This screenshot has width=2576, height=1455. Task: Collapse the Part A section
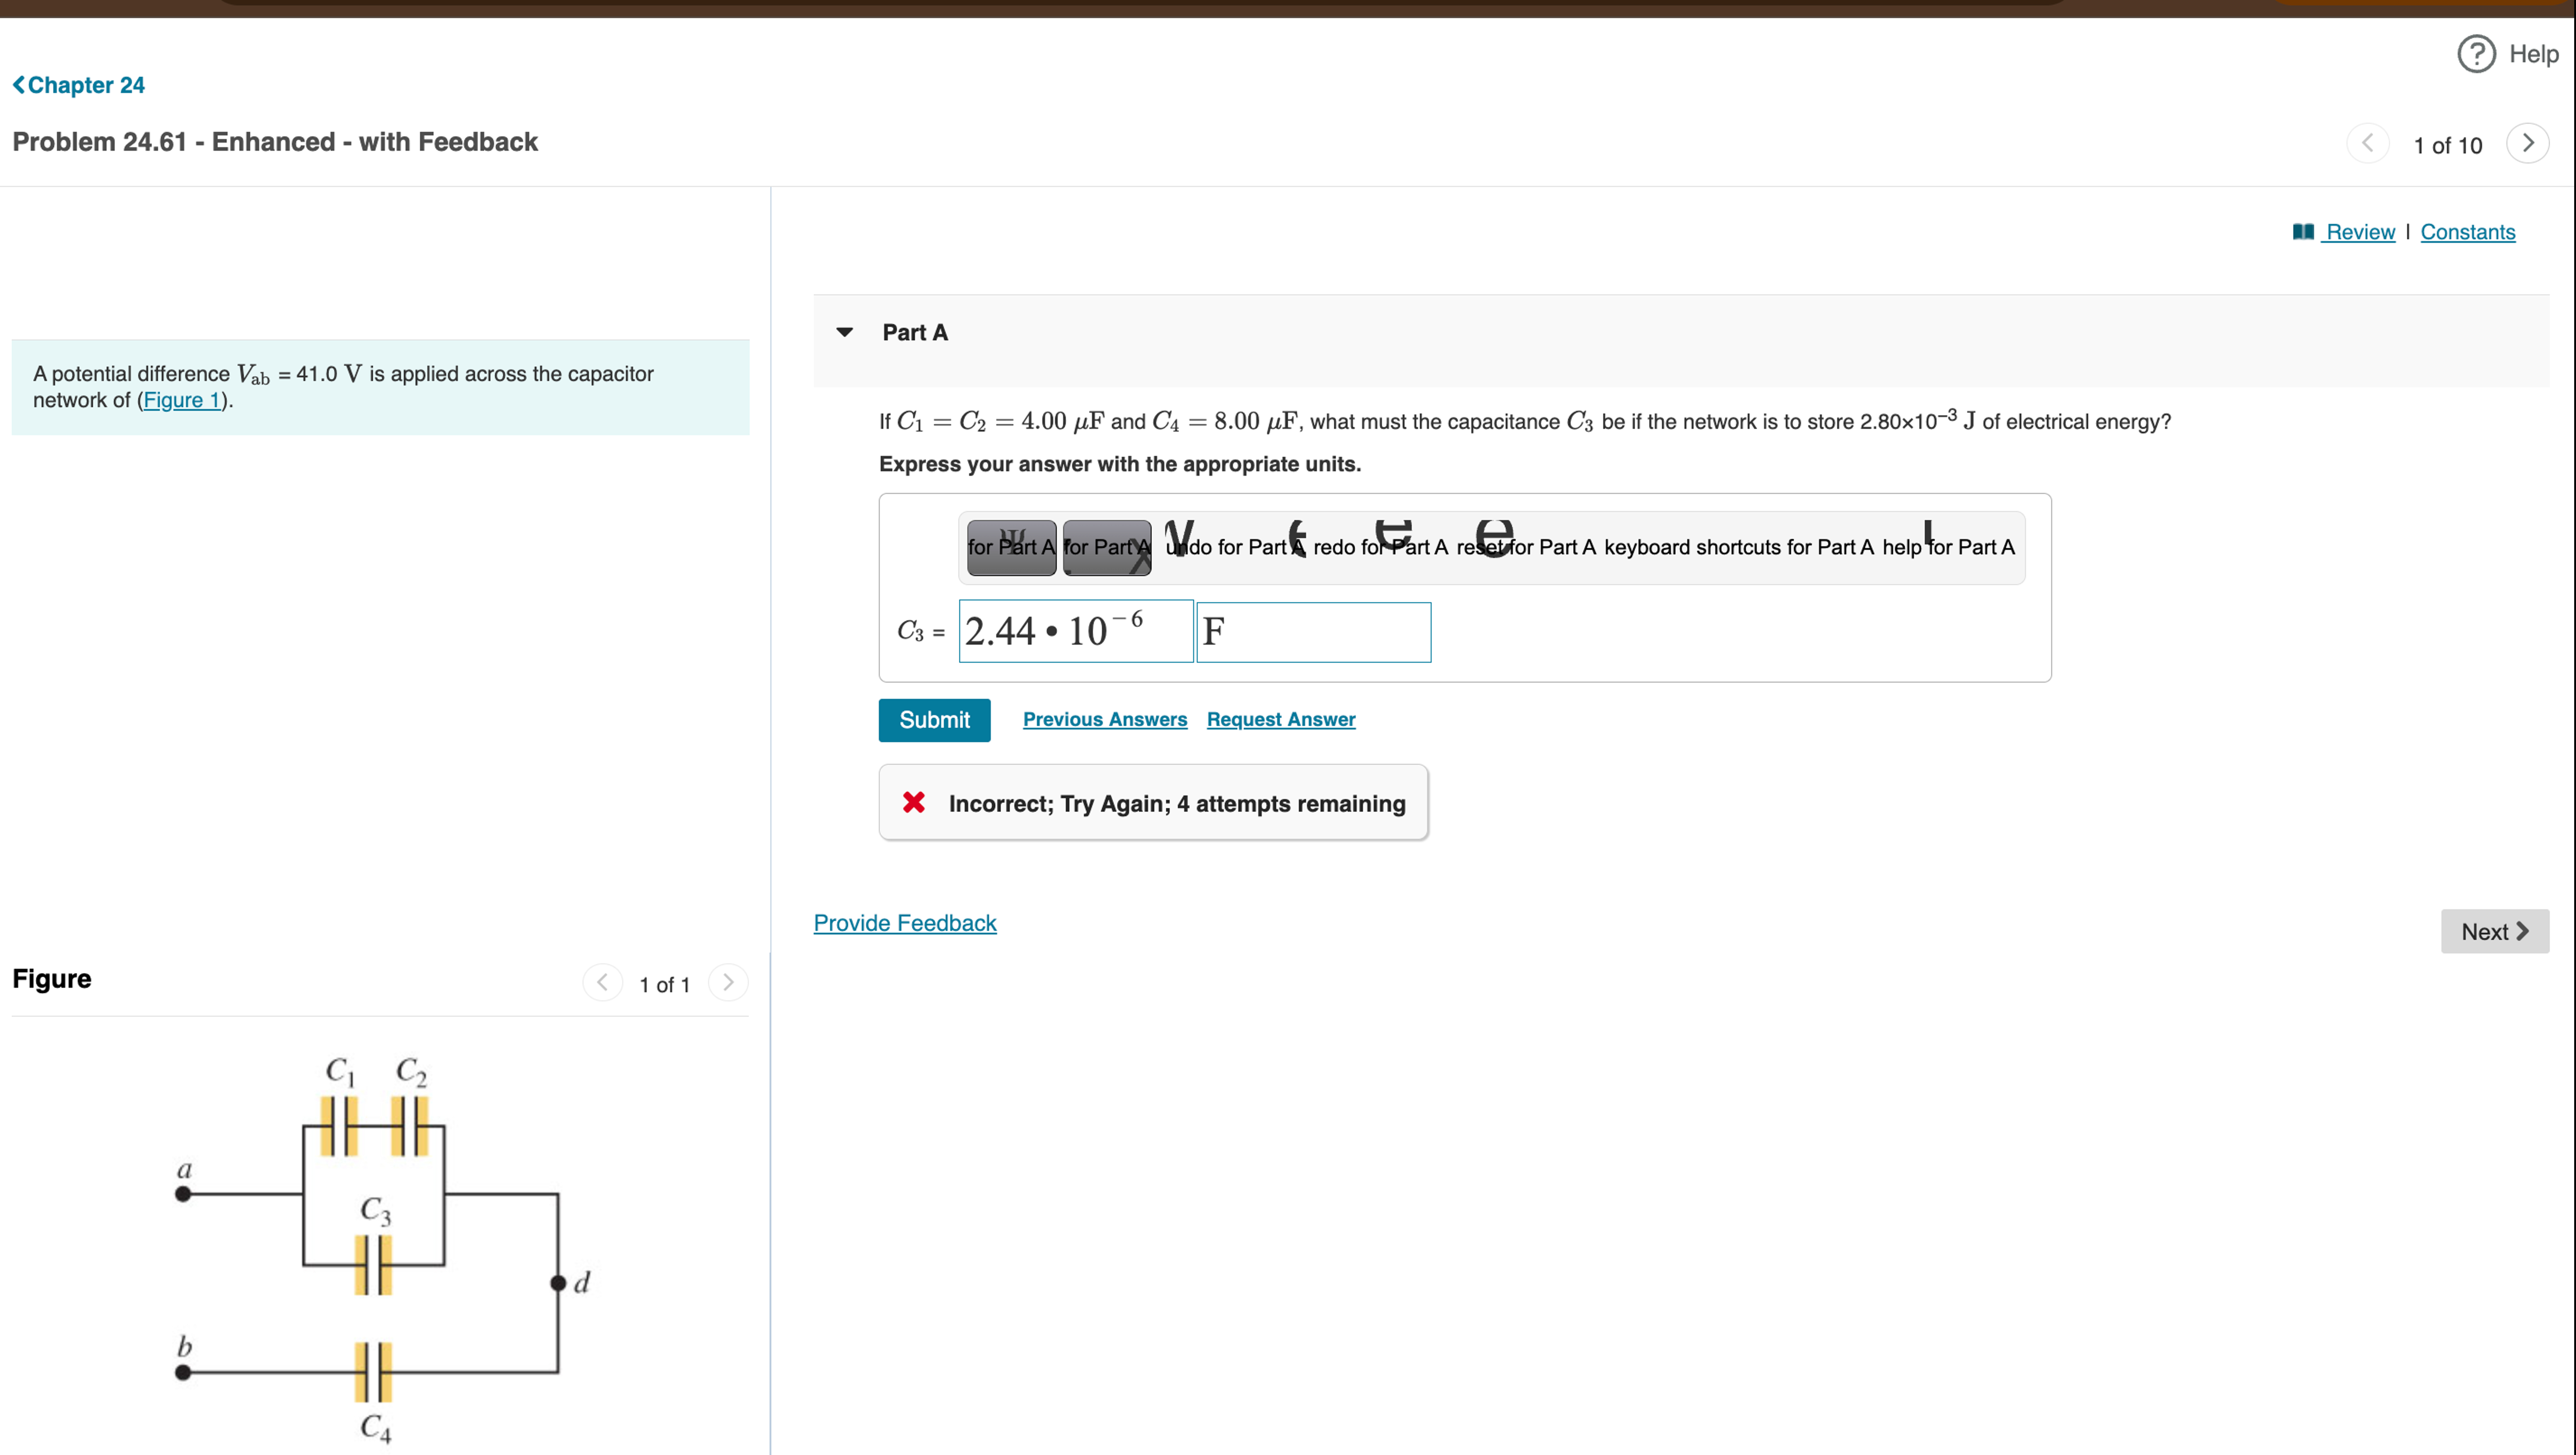(845, 332)
